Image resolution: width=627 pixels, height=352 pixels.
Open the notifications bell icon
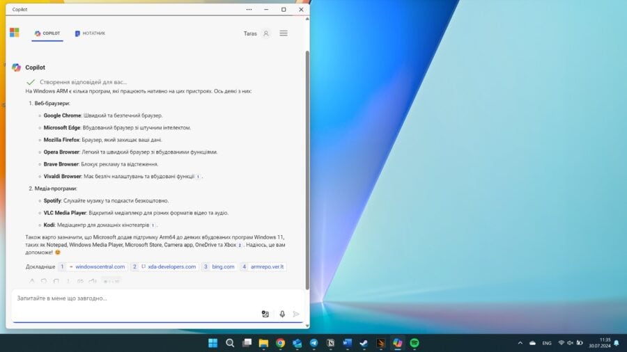click(617, 343)
